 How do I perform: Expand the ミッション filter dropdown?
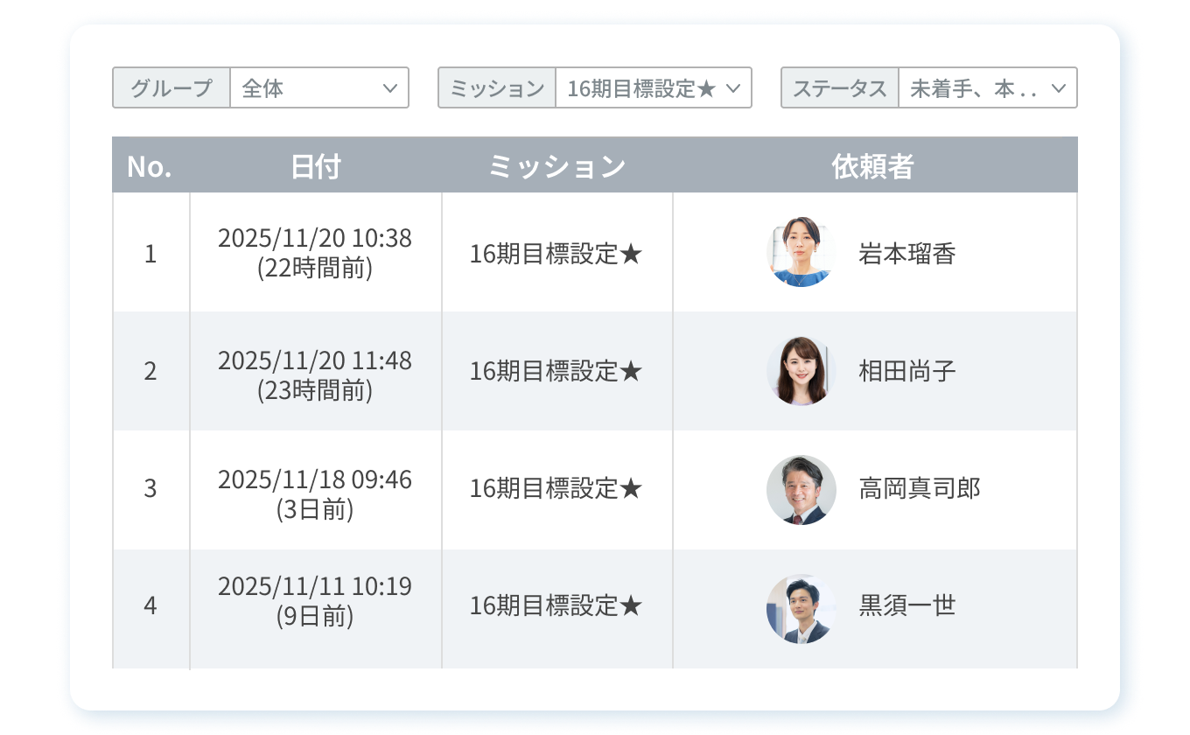(653, 88)
